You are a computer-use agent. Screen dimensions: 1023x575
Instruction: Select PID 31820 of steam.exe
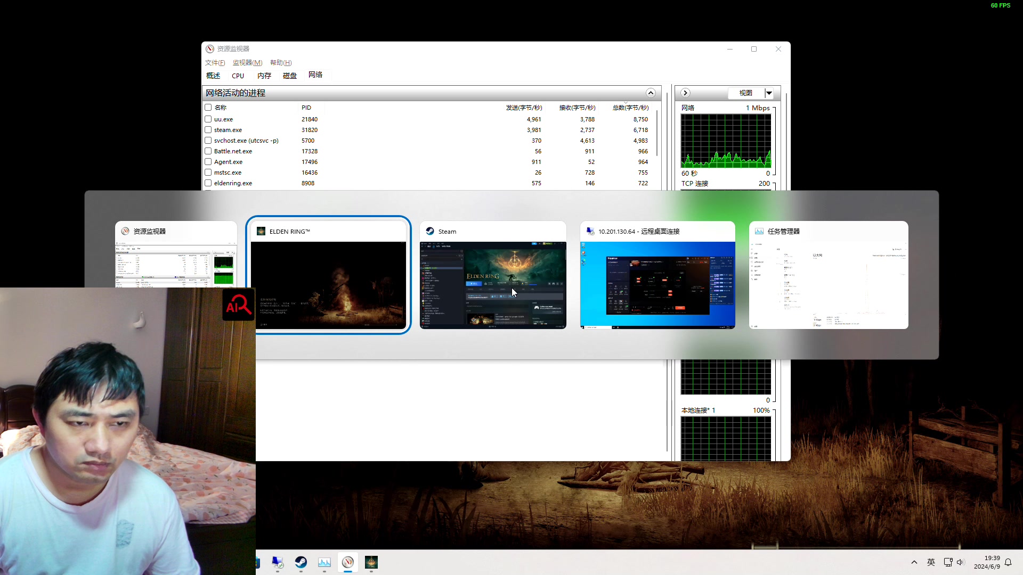[310, 130]
